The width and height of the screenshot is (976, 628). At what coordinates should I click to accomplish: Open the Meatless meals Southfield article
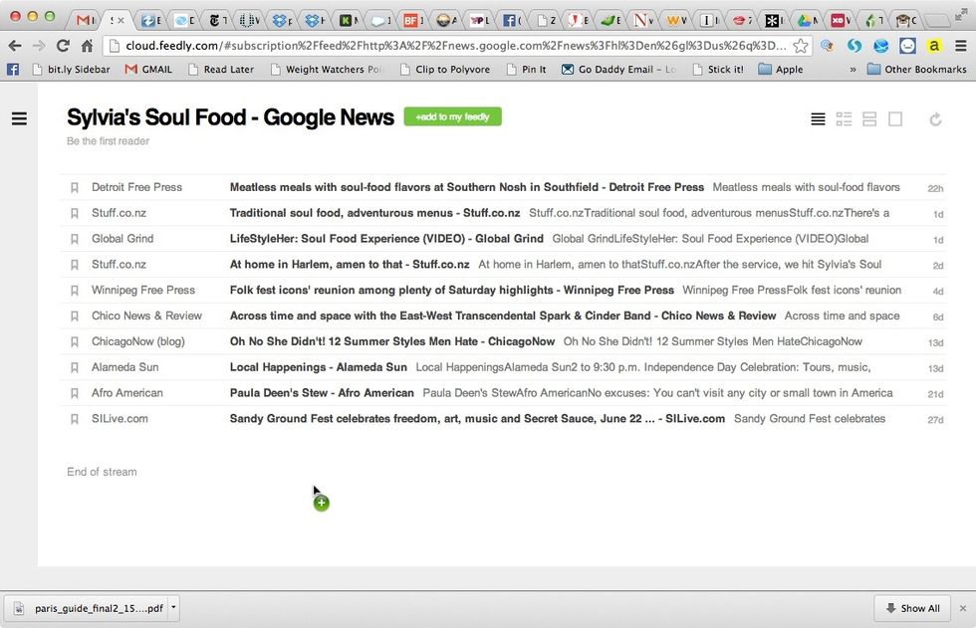click(x=465, y=186)
